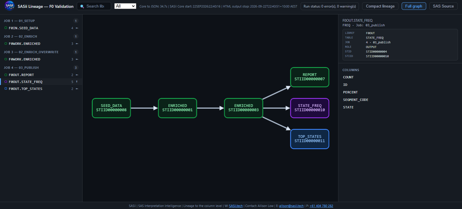Viewport: 462px width, 209px height.
Task: Open the SAS Source view
Action: (443, 6)
